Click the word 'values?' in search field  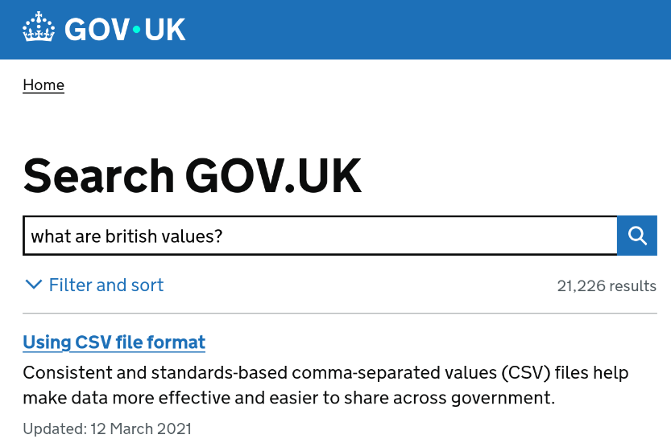tap(194, 236)
